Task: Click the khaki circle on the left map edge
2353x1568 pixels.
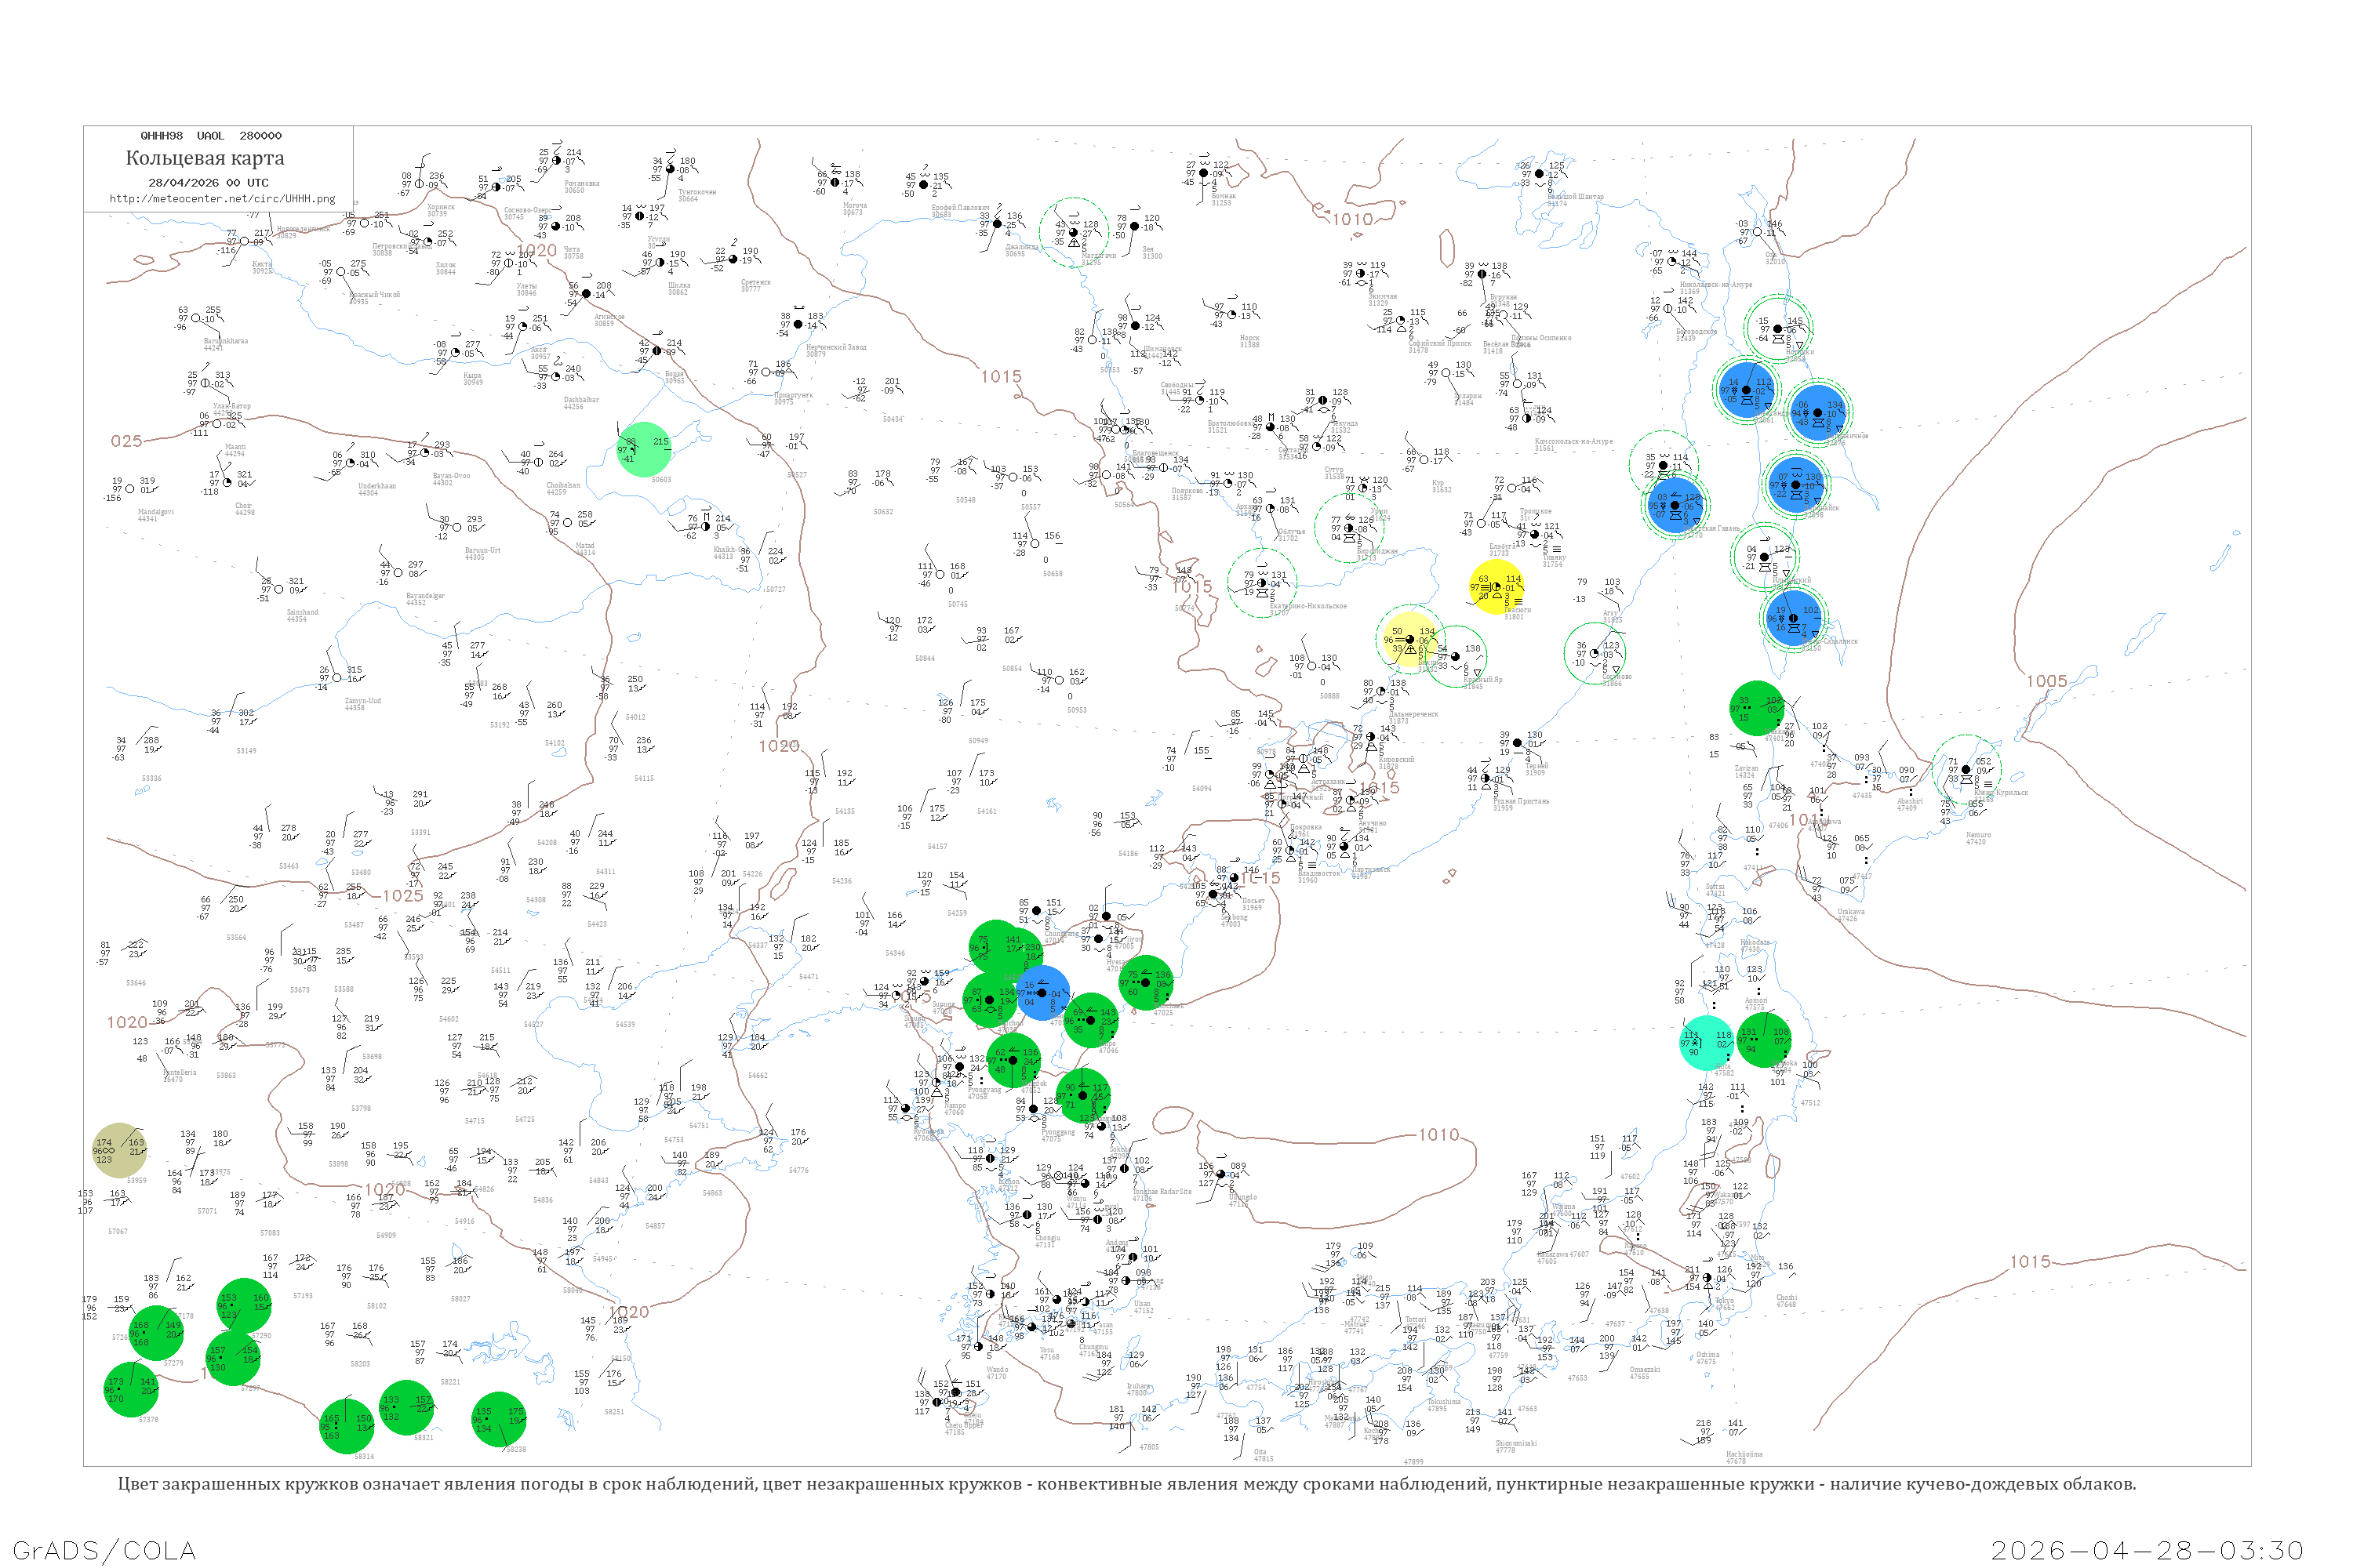Action: click(119, 1150)
